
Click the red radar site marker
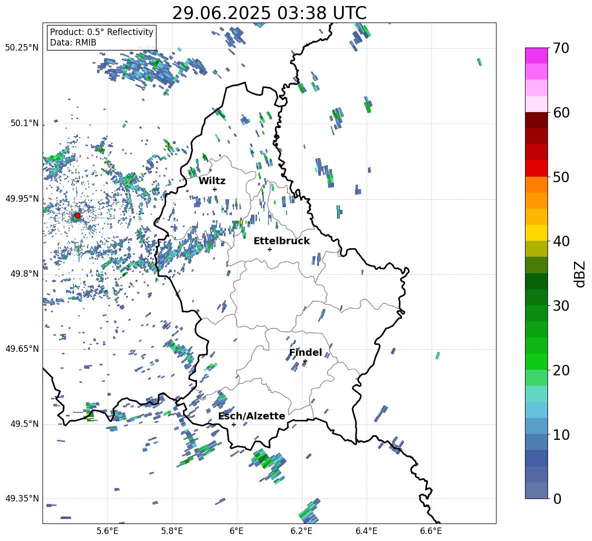[77, 216]
